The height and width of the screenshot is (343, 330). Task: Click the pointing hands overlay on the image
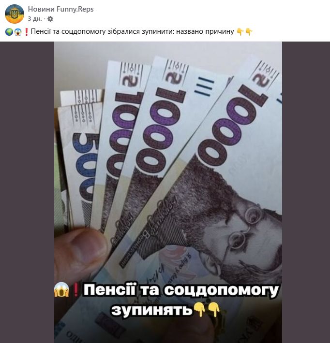(207, 310)
